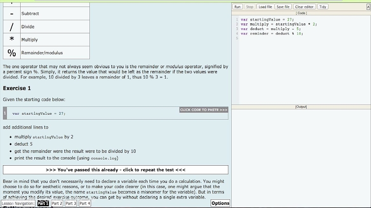Click the CLICK CODE TO PASTE label
371x208 pixels.
pyautogui.click(x=204, y=110)
